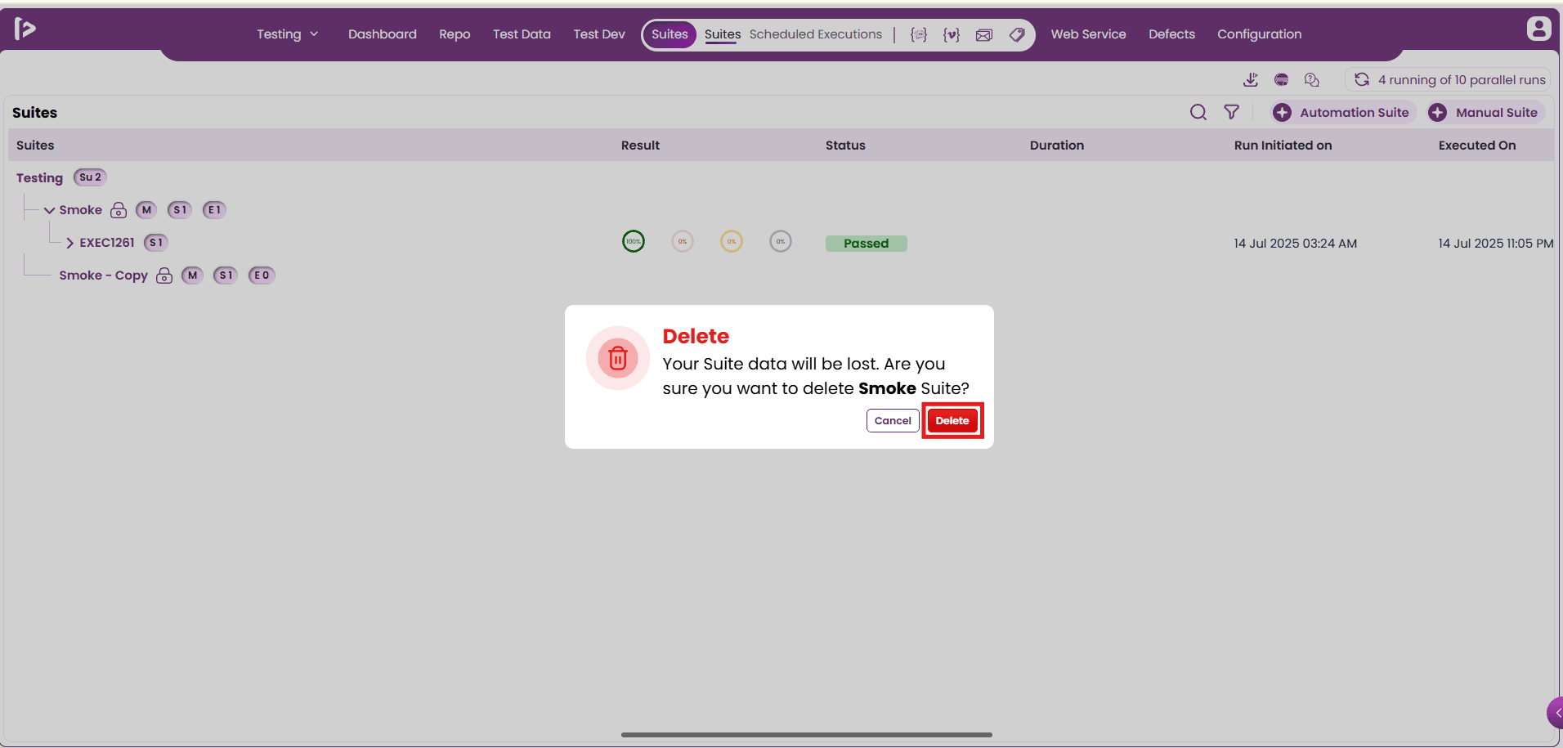Open the user profile avatar

click(x=1538, y=29)
